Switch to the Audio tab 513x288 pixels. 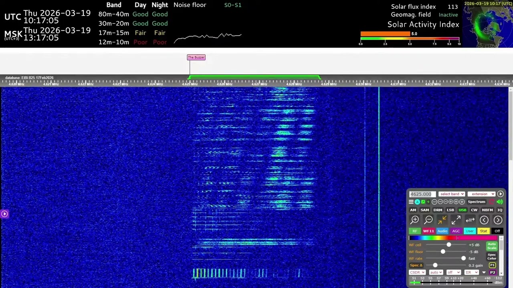442,231
